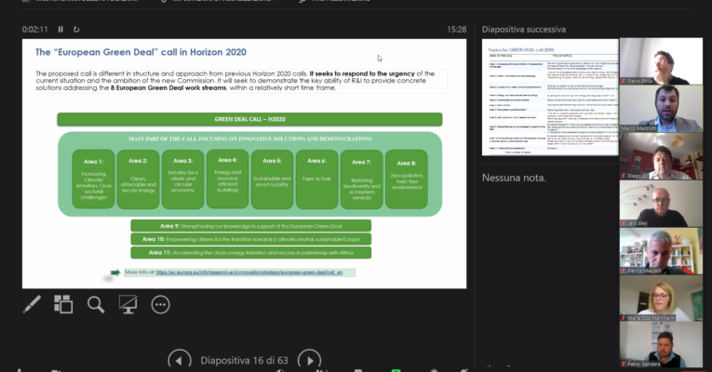Open the more slideshow options menu
The image size is (712, 372).
tap(160, 304)
